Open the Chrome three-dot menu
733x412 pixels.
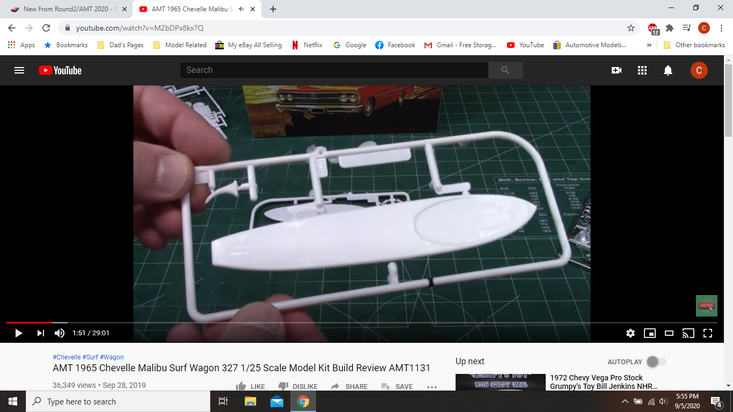click(x=721, y=28)
